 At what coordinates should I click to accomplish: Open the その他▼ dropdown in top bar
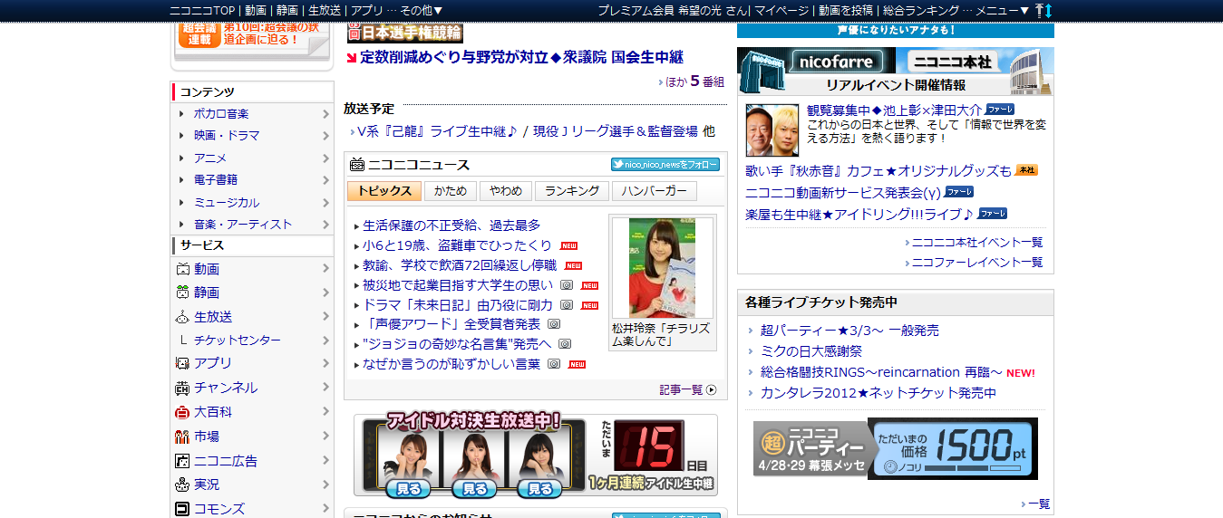421,10
